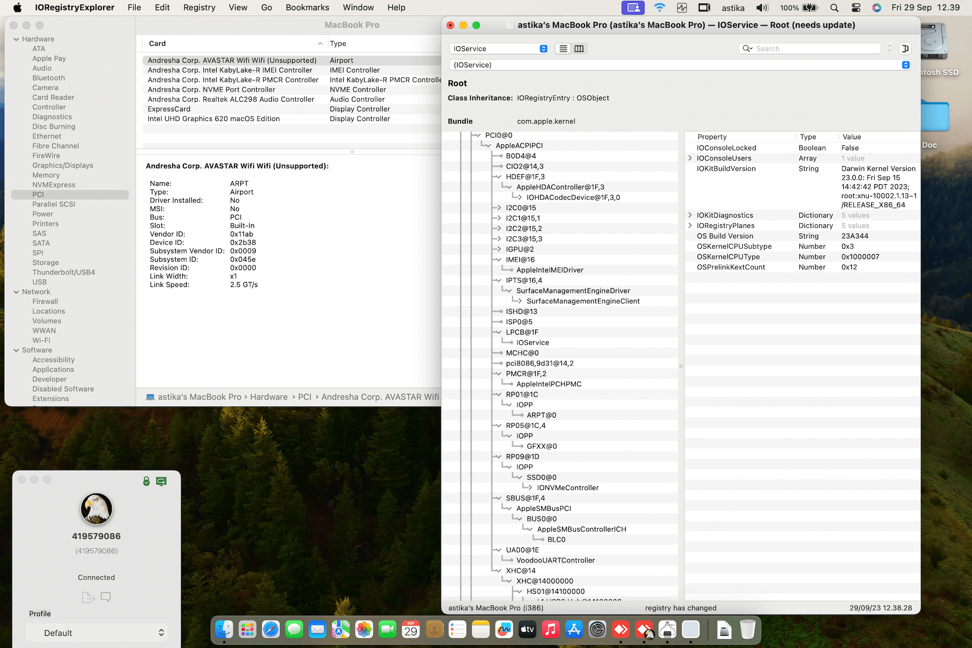Open the Trash in the Dock

tap(748, 630)
